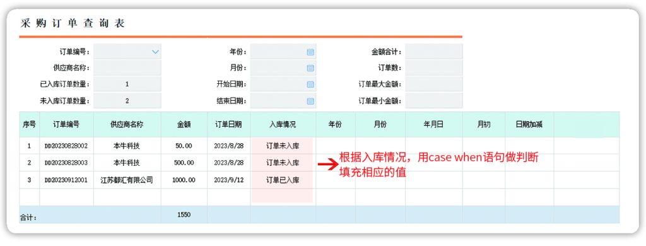The image size is (646, 246).
Task: Open calendar icon for 年份 field
Action: [x=310, y=52]
